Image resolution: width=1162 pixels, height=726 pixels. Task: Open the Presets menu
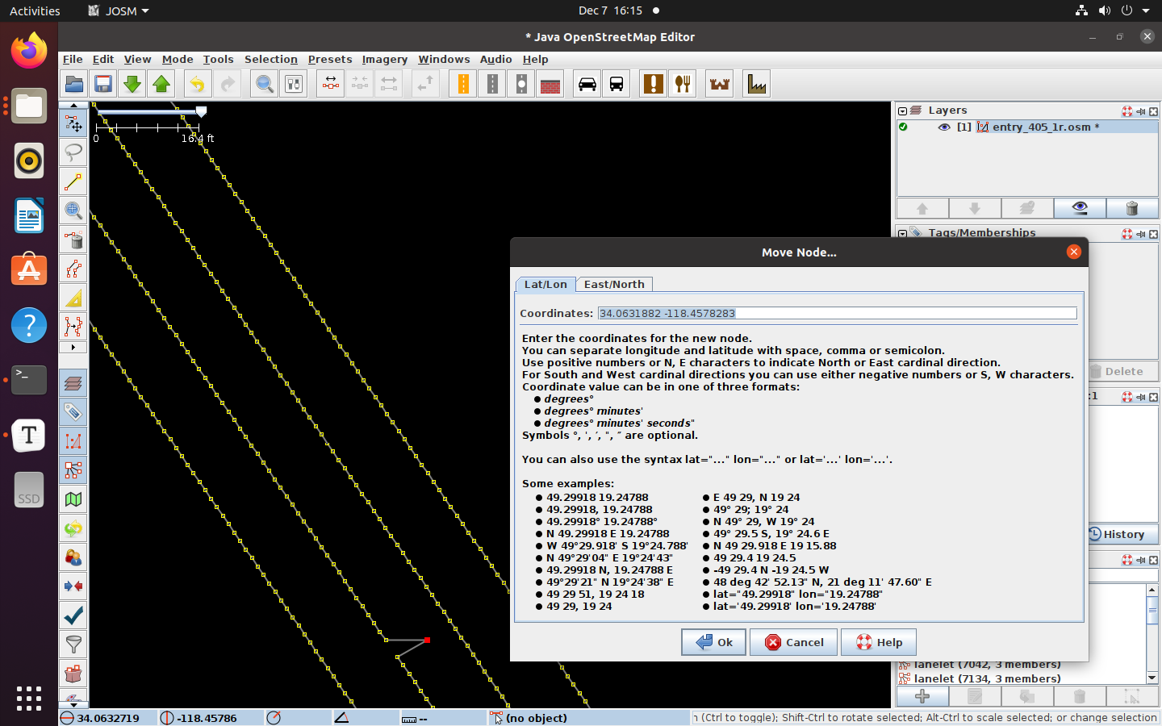click(x=330, y=59)
